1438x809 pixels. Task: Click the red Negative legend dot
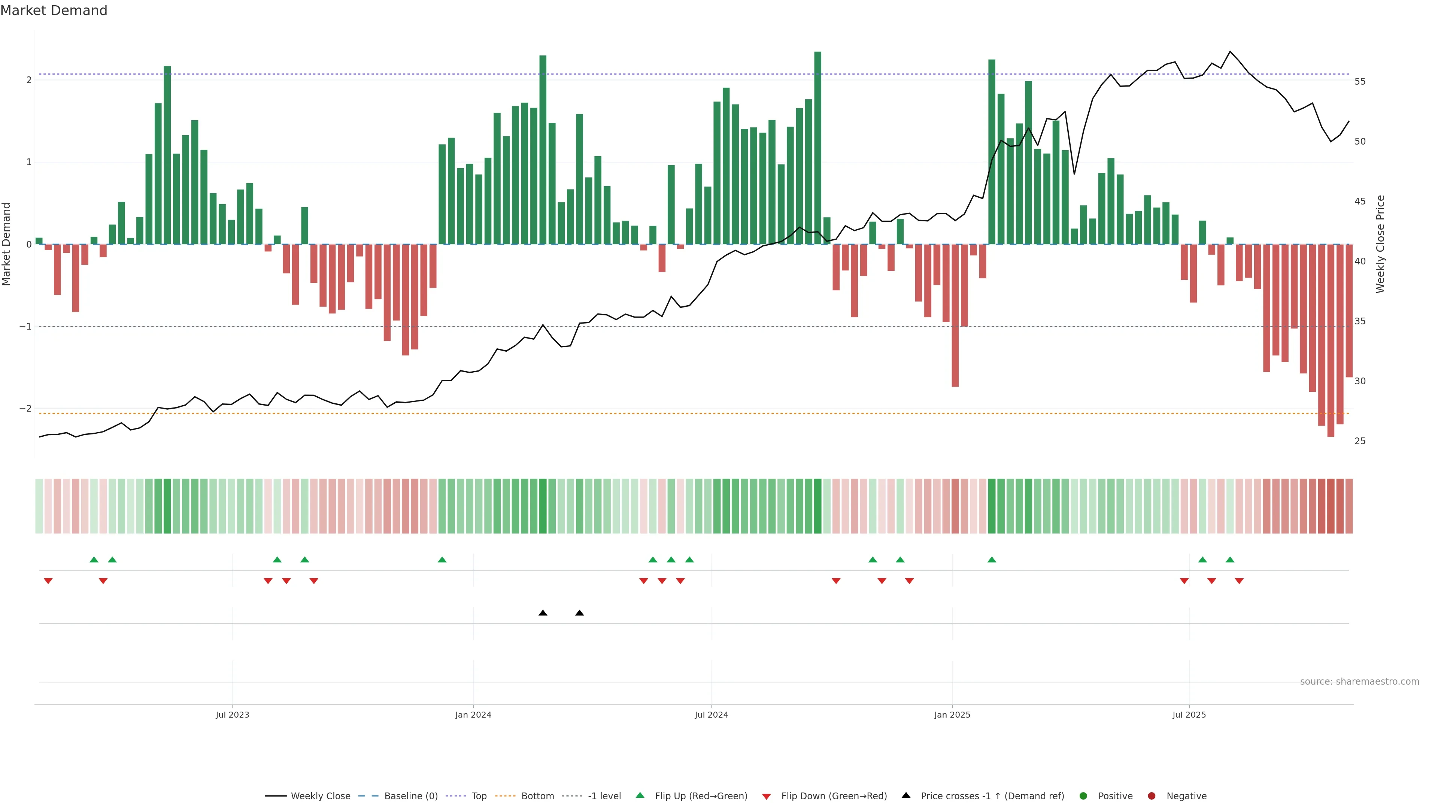coord(1152,796)
